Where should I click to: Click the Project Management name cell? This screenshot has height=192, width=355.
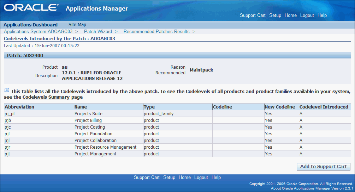click(x=109, y=154)
